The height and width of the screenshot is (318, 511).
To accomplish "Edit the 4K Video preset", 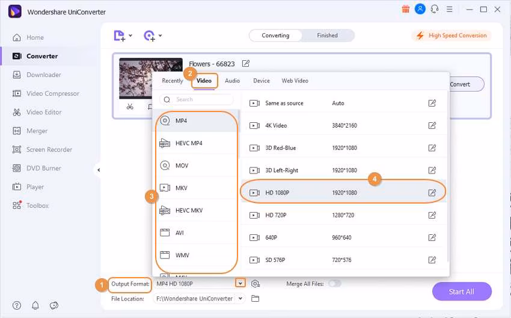I will (432, 125).
